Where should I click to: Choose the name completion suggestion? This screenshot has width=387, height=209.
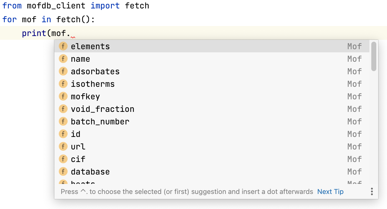[x=80, y=59]
